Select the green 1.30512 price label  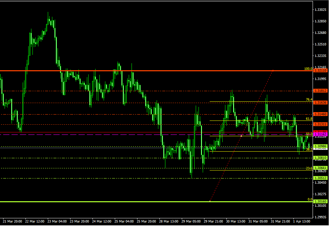point(320,178)
